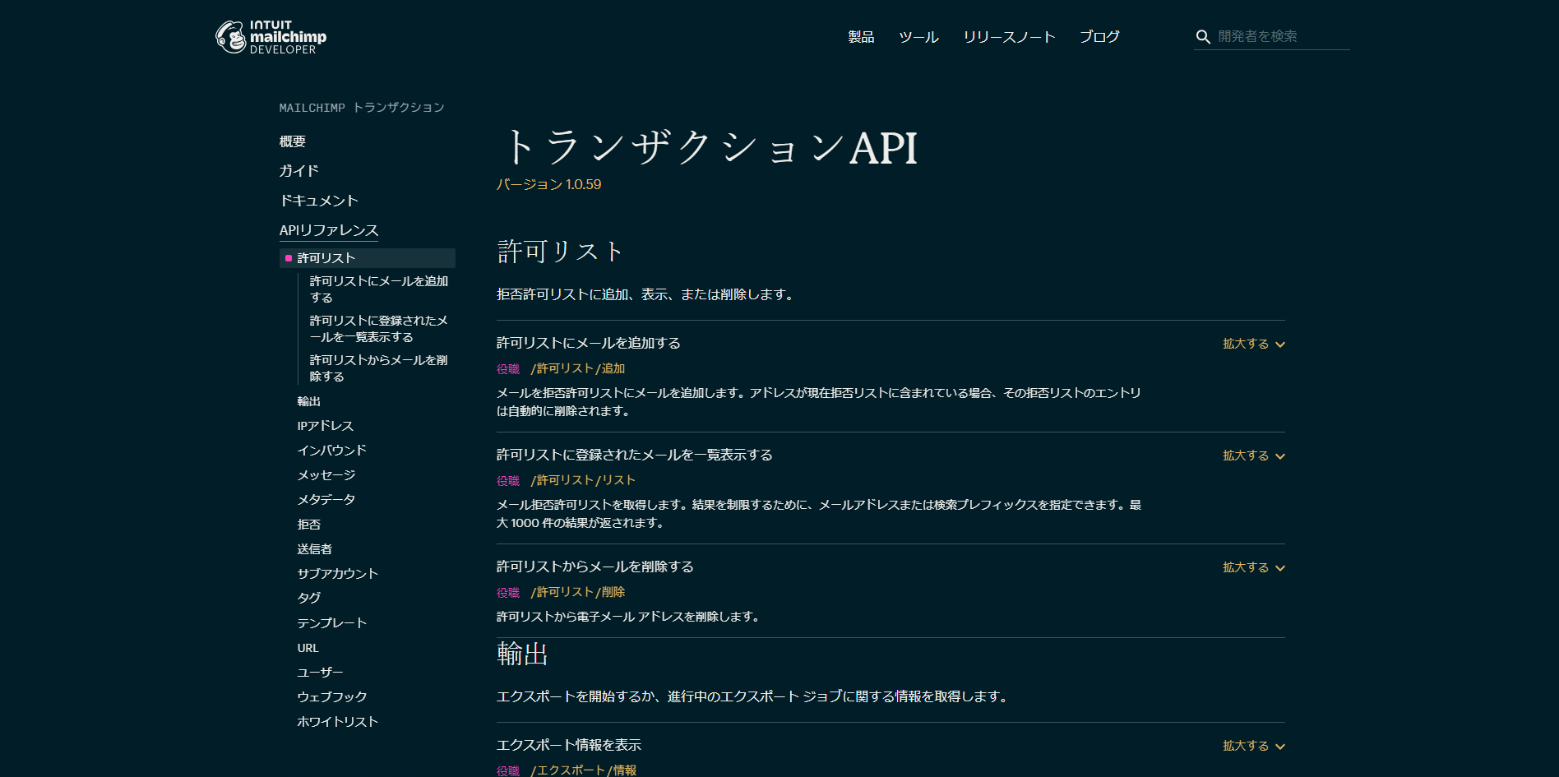Go to 概要 in the sidebar
Screen dimensions: 1559x777
293,141
